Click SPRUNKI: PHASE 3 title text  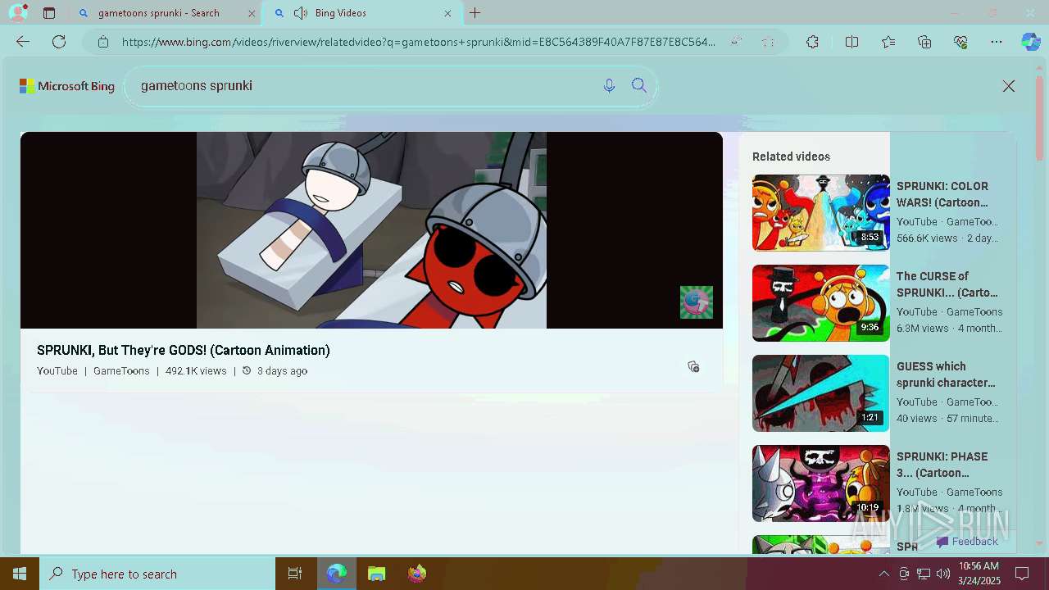tap(942, 465)
